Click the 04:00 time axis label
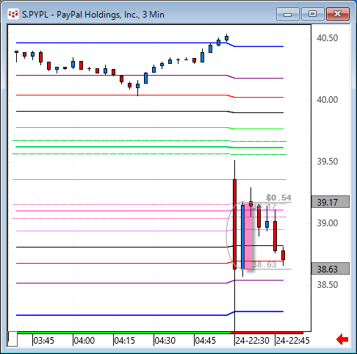 84,341
